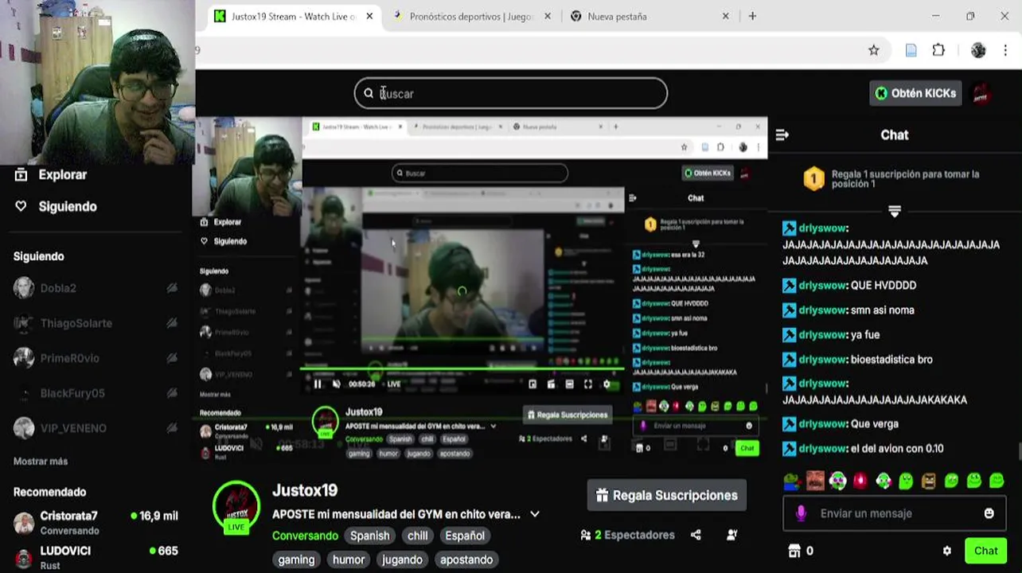Click drlyswow on the QUE HVDDDD message

(822, 285)
